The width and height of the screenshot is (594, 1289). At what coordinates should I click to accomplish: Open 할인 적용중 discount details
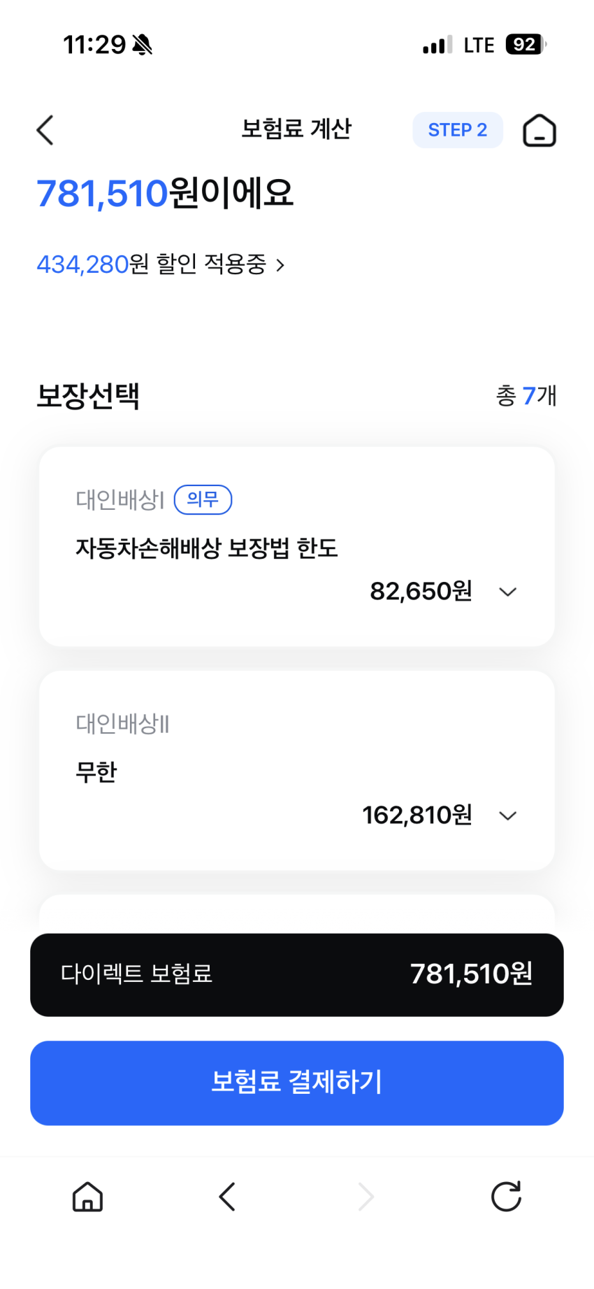point(161,264)
